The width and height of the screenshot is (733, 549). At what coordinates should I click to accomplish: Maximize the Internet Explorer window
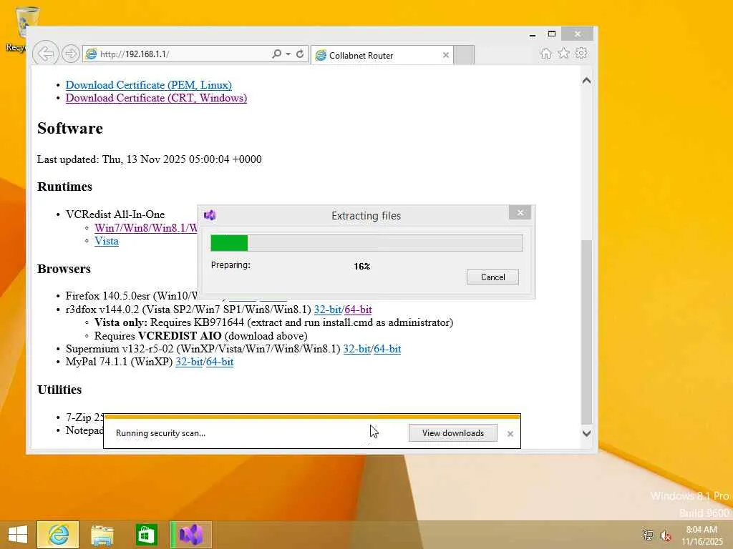[552, 34]
